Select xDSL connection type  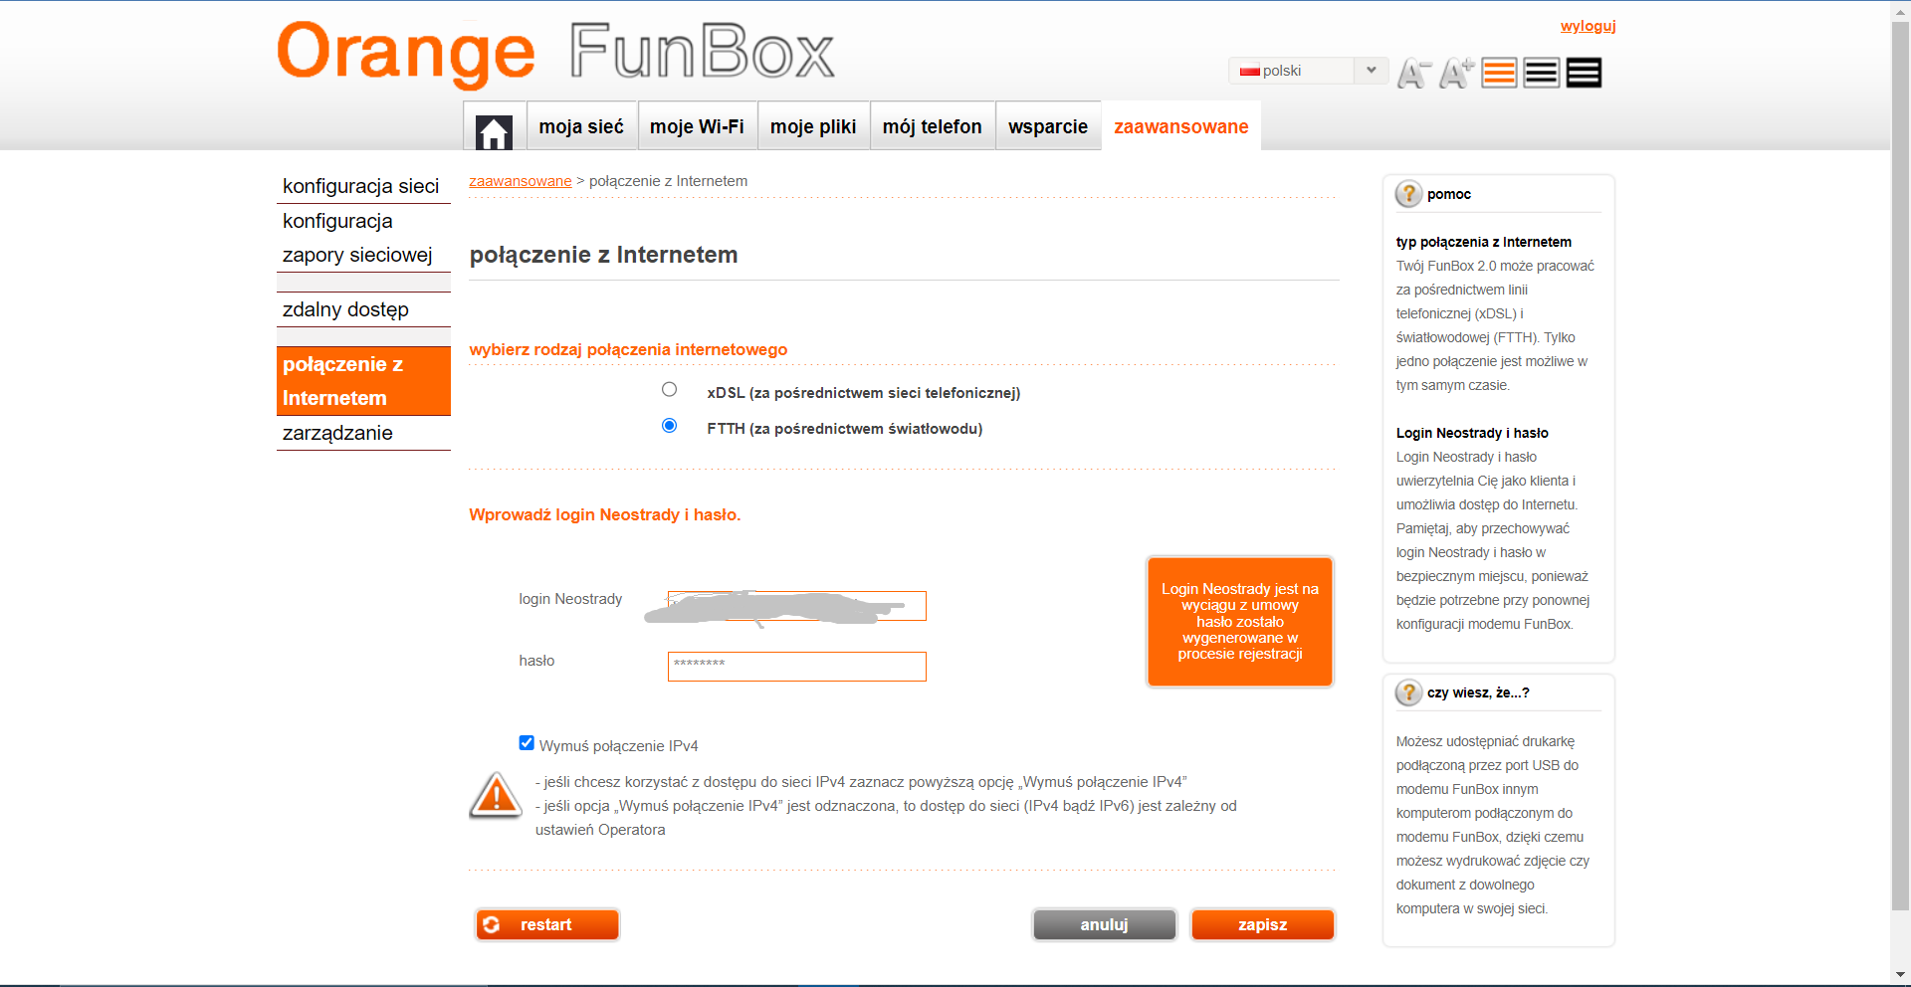(669, 390)
